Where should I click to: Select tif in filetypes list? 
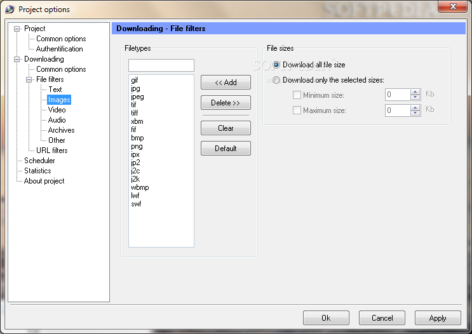click(x=133, y=105)
